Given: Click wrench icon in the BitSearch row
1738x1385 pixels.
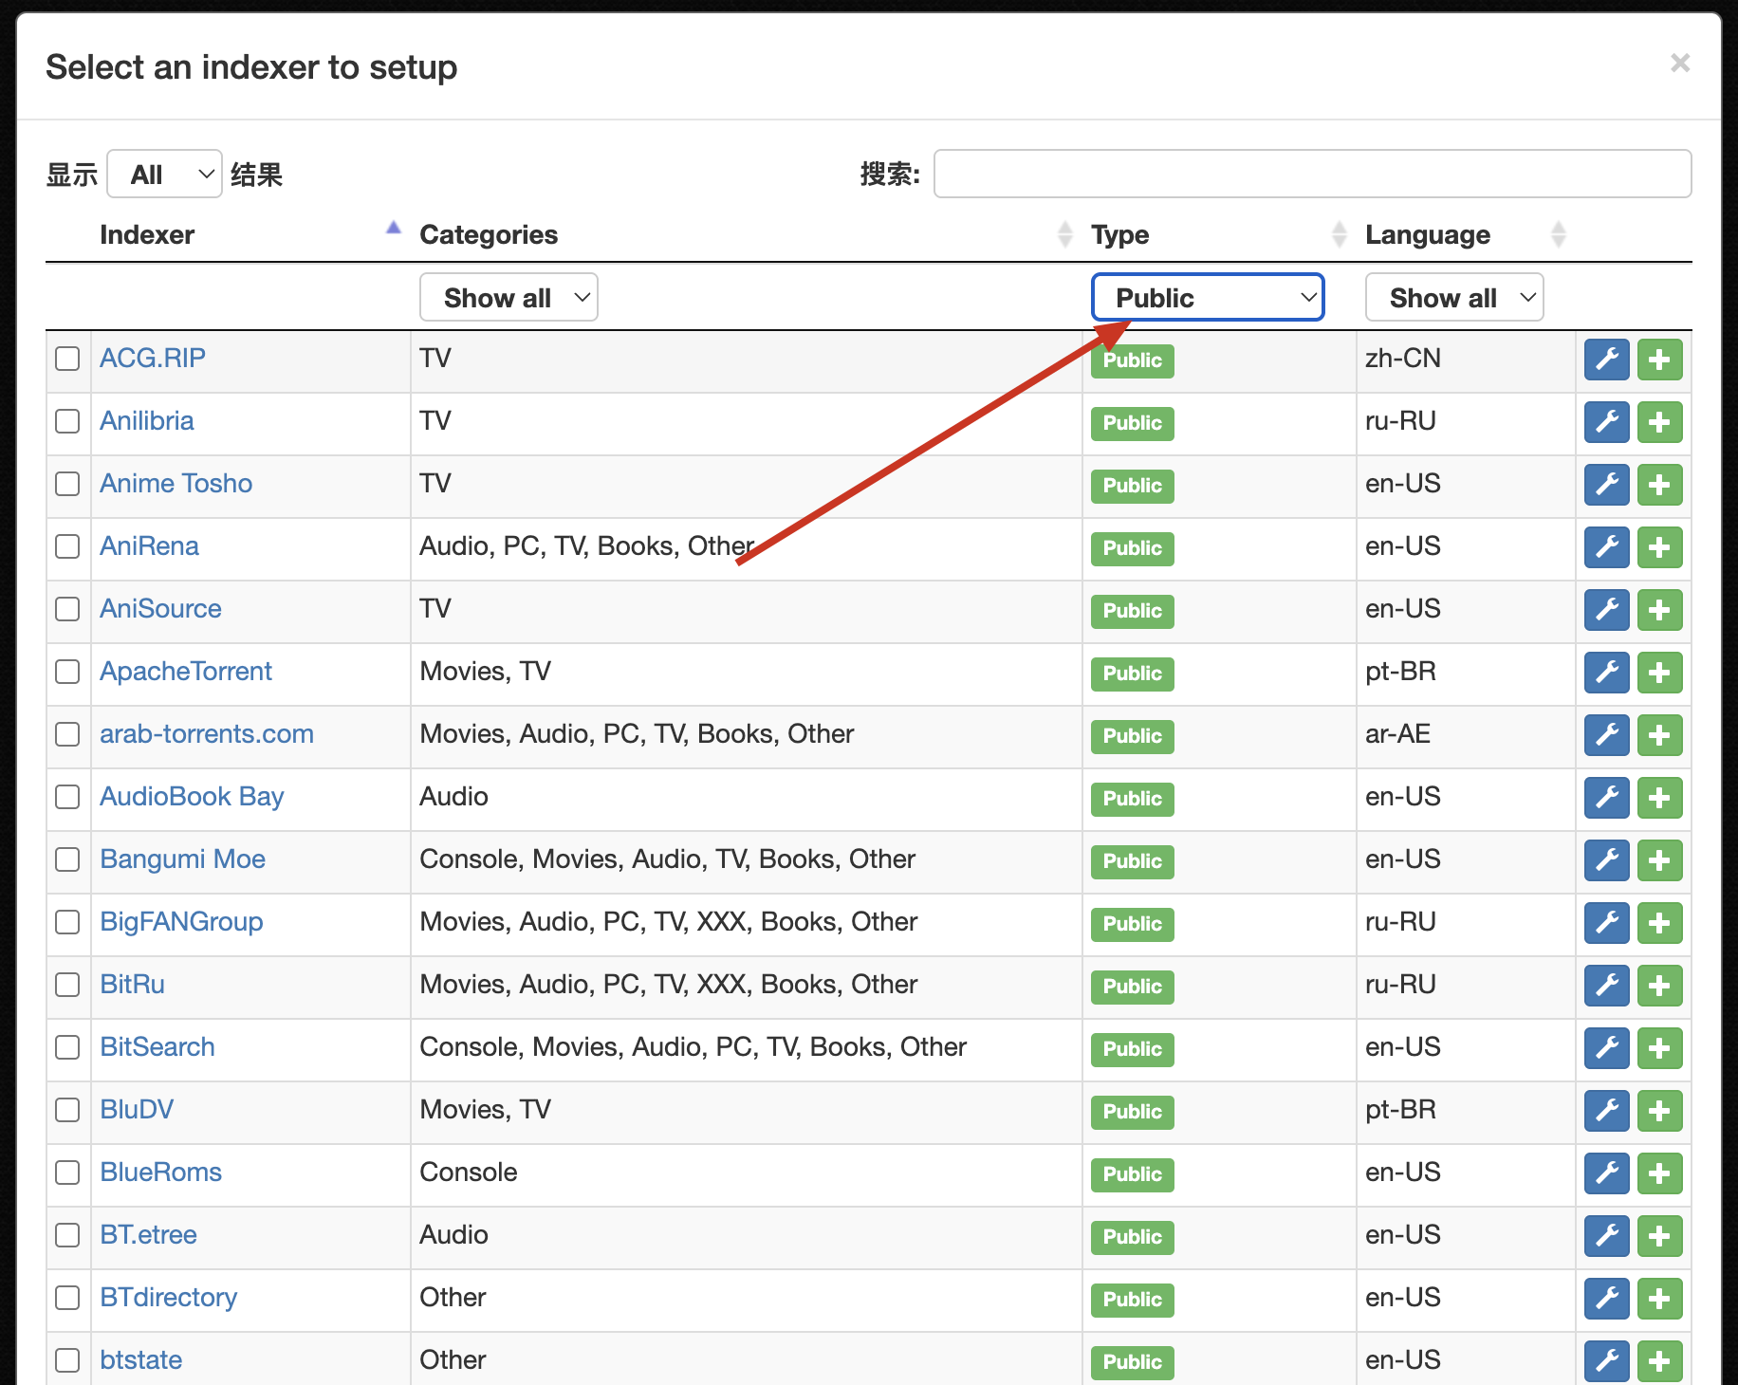Looking at the screenshot, I should (x=1606, y=1048).
